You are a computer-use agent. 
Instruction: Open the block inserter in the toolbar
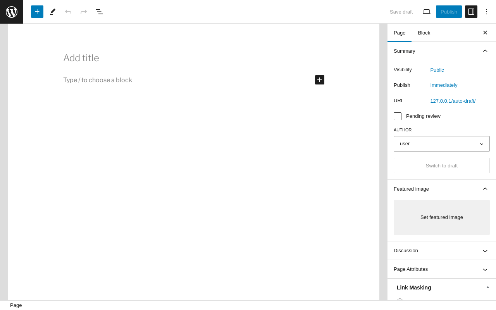[x=37, y=12]
